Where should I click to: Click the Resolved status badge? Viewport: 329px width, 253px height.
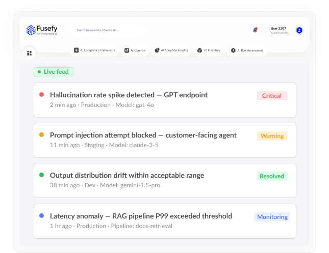coord(272,176)
